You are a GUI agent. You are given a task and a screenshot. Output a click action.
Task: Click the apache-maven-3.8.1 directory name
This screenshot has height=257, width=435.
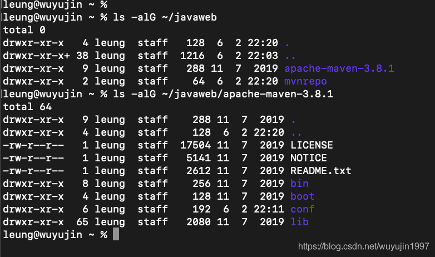click(x=339, y=68)
